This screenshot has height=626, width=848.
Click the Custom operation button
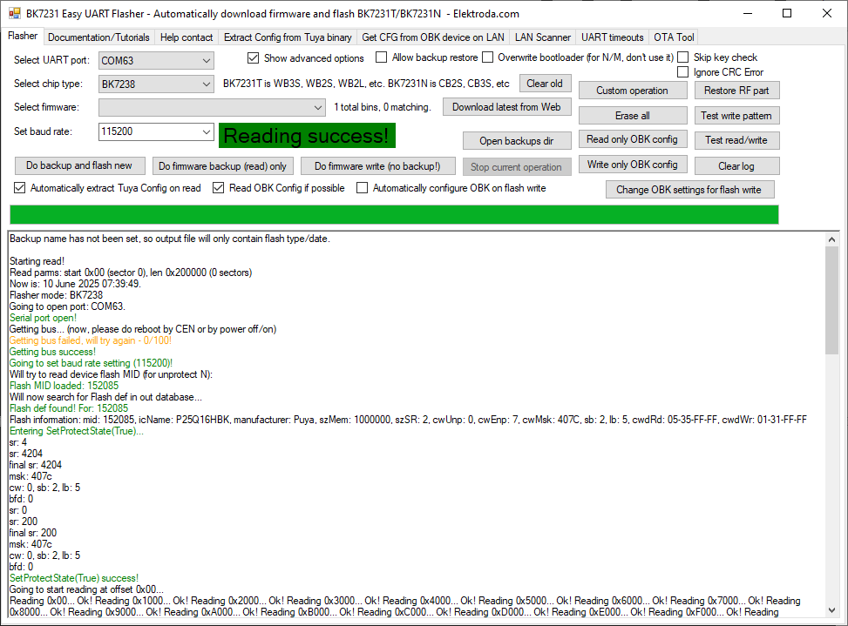633,91
